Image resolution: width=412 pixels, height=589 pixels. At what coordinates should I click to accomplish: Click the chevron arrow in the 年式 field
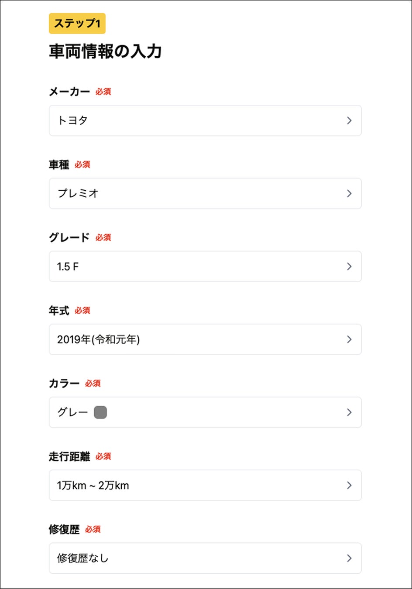click(x=349, y=339)
